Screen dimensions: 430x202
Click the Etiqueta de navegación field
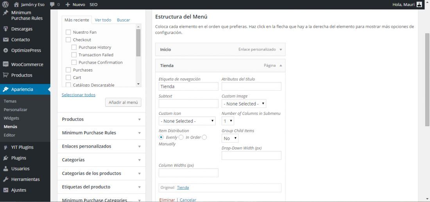click(189, 86)
